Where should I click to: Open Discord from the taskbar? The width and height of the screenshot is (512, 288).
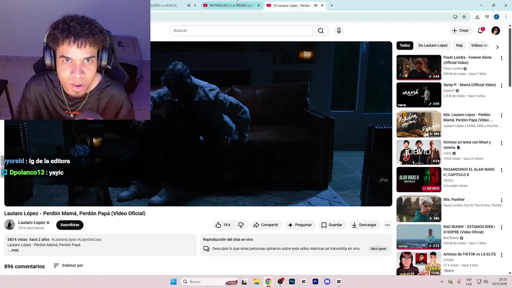pos(327,282)
